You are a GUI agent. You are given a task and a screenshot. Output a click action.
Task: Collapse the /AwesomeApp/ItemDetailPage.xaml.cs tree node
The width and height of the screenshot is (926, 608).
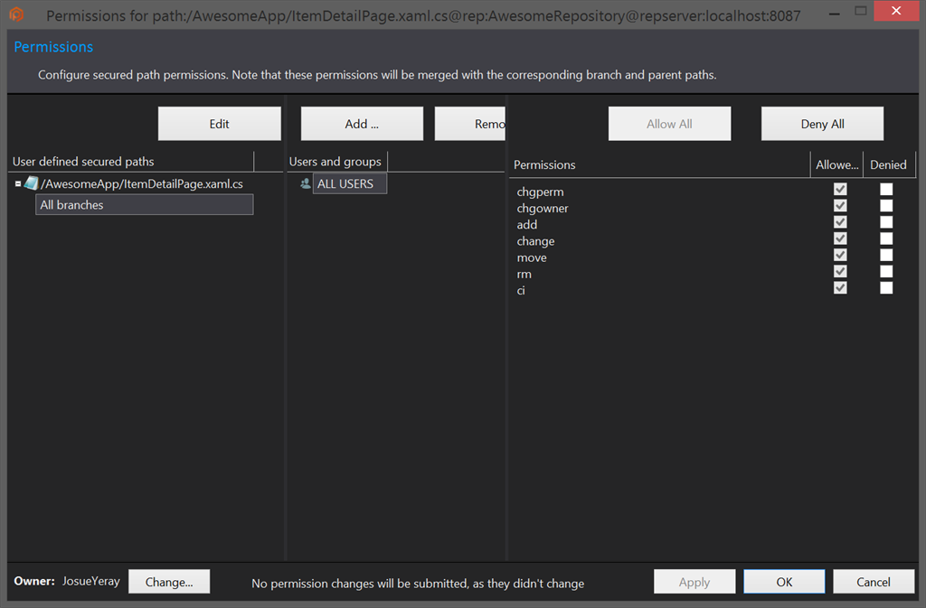[x=18, y=183]
